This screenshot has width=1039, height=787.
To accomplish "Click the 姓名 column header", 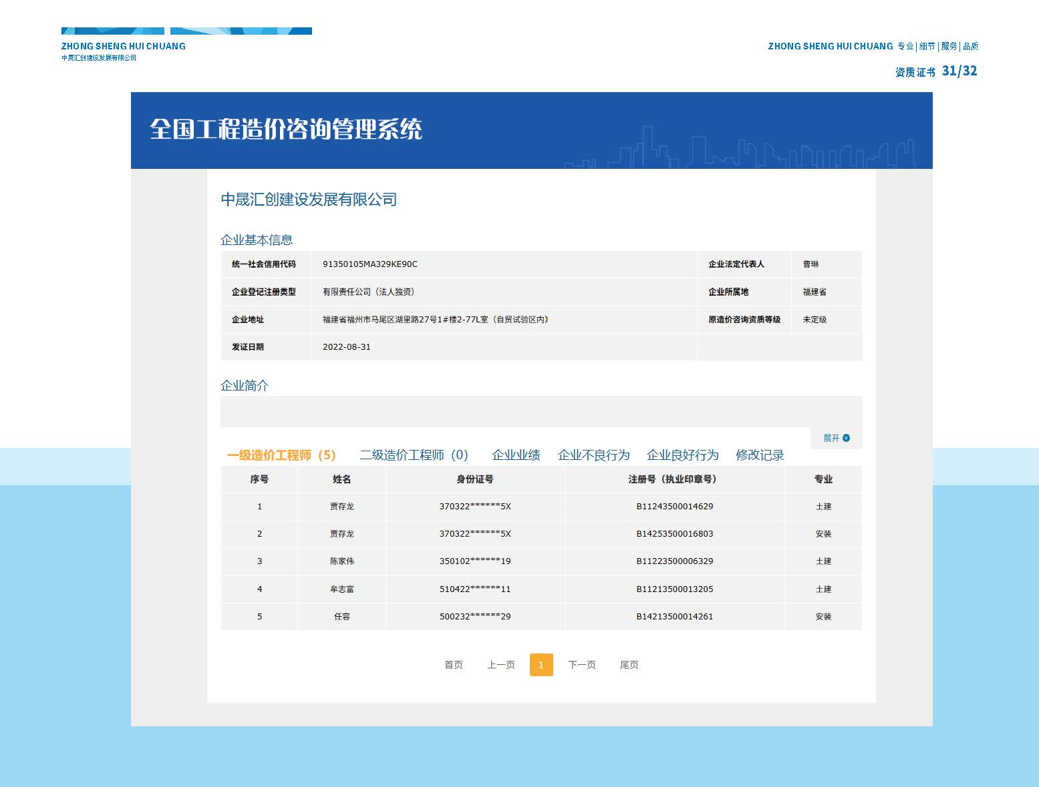I will coord(341,479).
